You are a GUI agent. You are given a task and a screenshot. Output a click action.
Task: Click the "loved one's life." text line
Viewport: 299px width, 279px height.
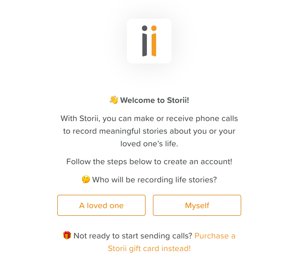(x=149, y=144)
